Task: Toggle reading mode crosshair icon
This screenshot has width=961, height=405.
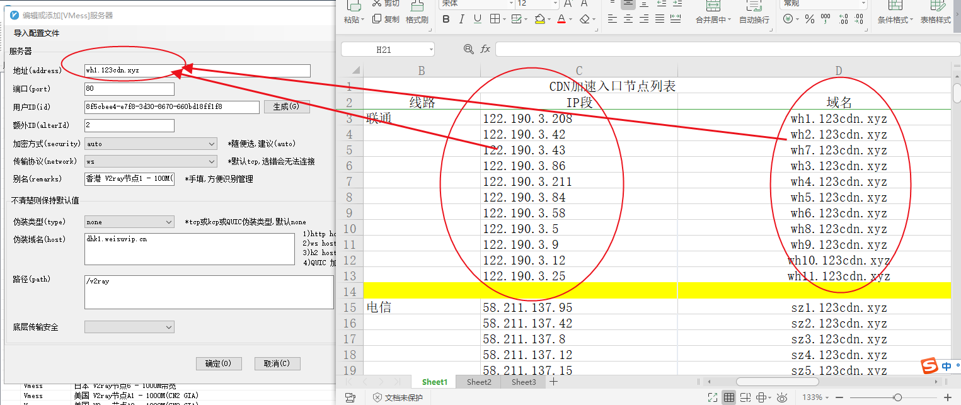Action: coord(761,397)
